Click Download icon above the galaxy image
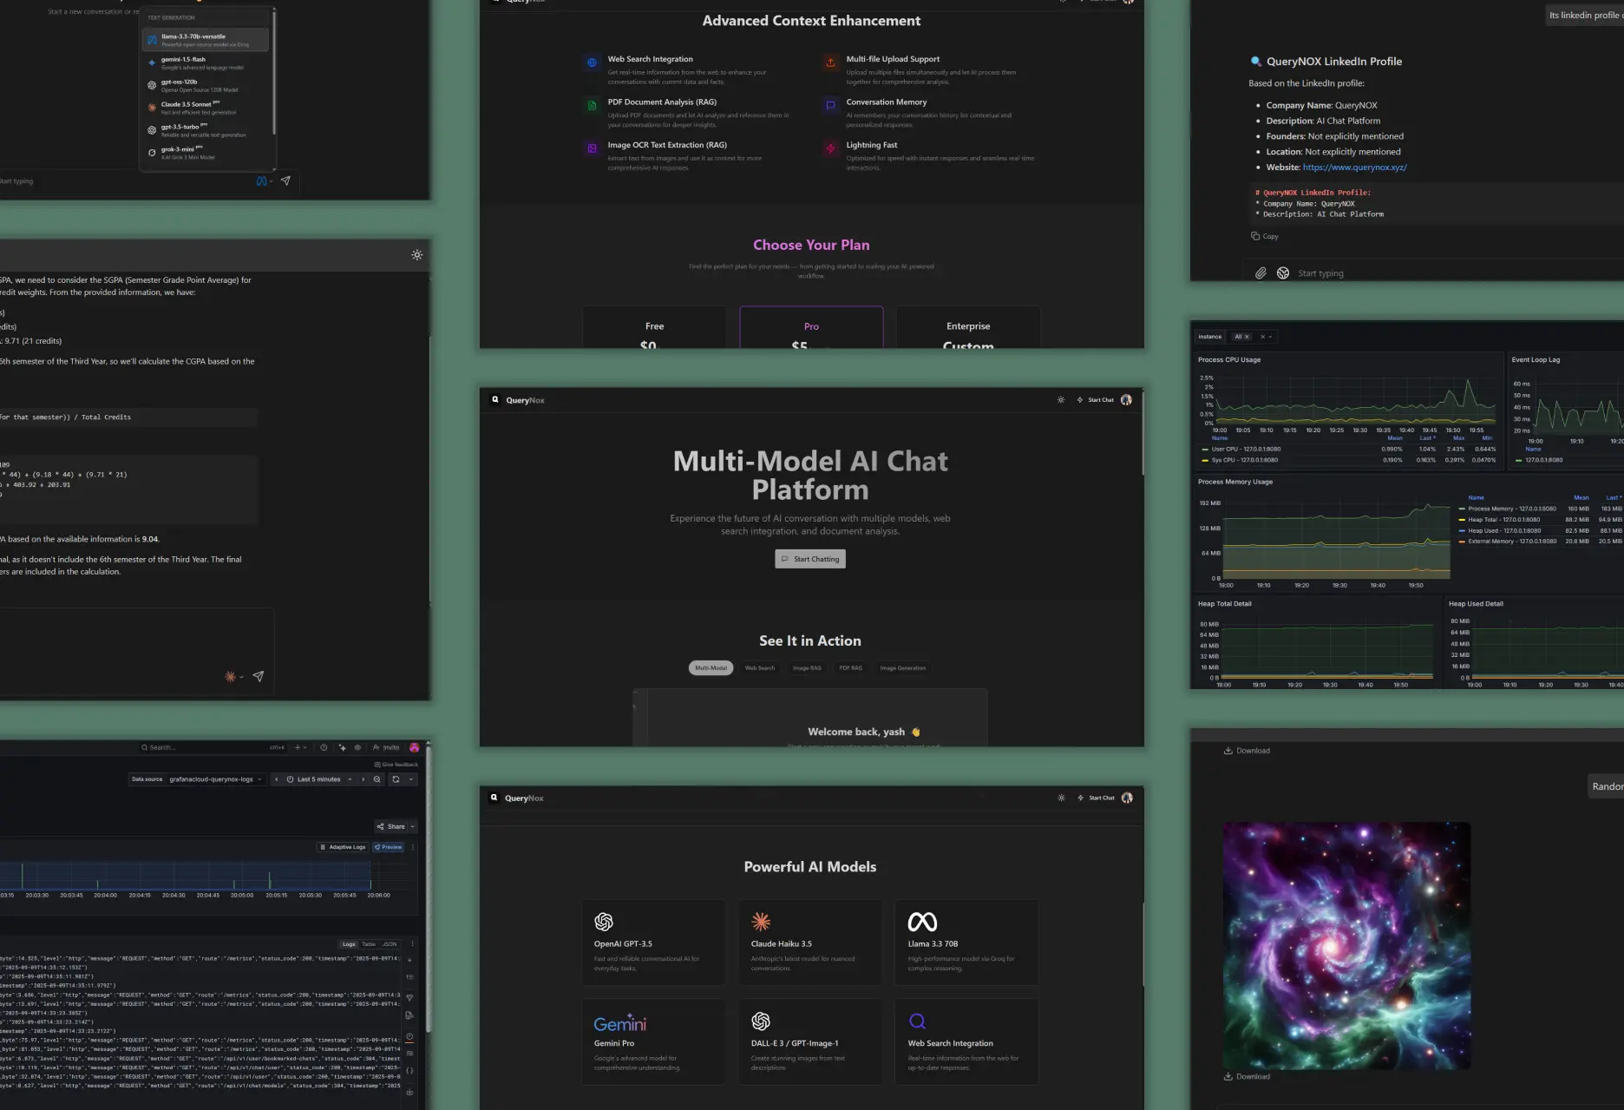 pos(1228,751)
